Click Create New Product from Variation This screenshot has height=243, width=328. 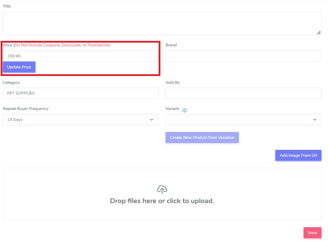click(x=202, y=137)
